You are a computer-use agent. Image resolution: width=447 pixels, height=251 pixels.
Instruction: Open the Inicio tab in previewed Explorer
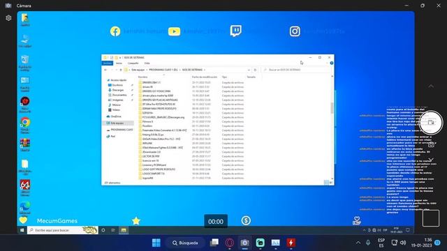[119, 63]
